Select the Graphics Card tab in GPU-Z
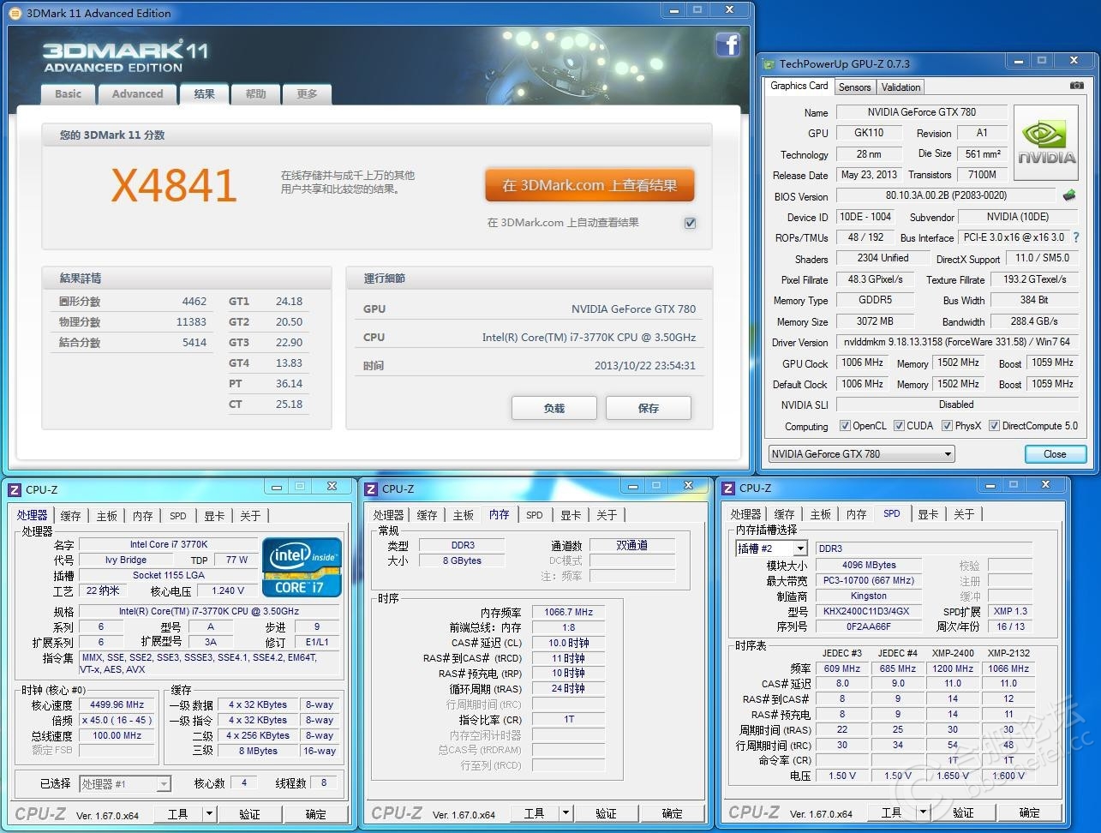The width and height of the screenshot is (1101, 833). click(x=799, y=86)
